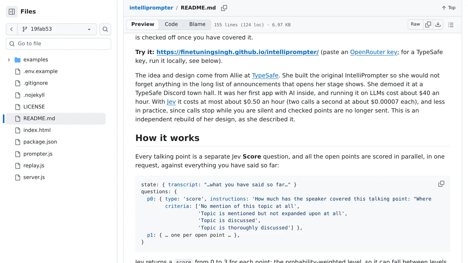Copy the code block contents

(x=441, y=184)
